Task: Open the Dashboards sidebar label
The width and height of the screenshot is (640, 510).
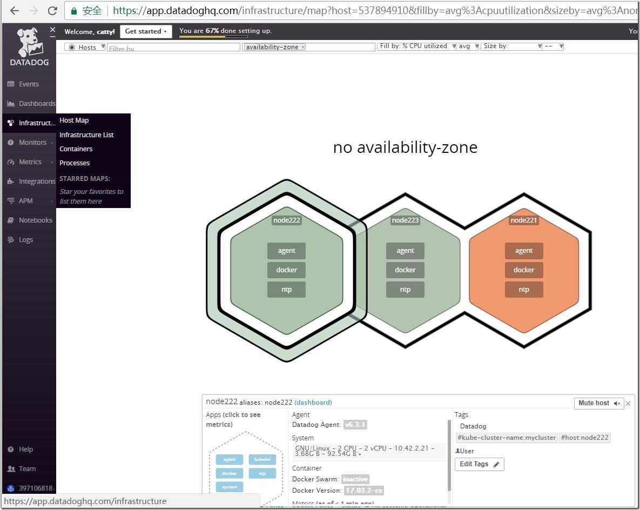Action: [37, 104]
